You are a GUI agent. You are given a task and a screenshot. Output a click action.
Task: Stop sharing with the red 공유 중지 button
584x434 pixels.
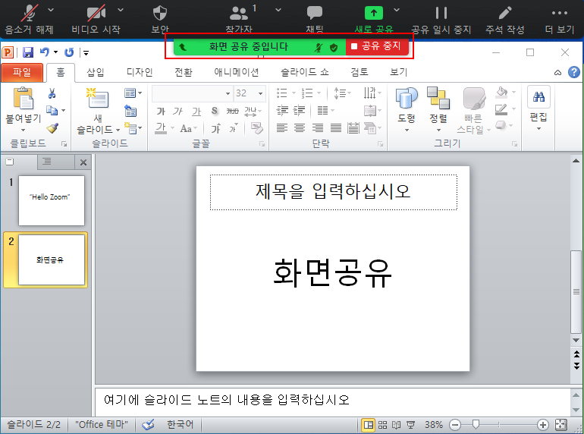(x=377, y=46)
